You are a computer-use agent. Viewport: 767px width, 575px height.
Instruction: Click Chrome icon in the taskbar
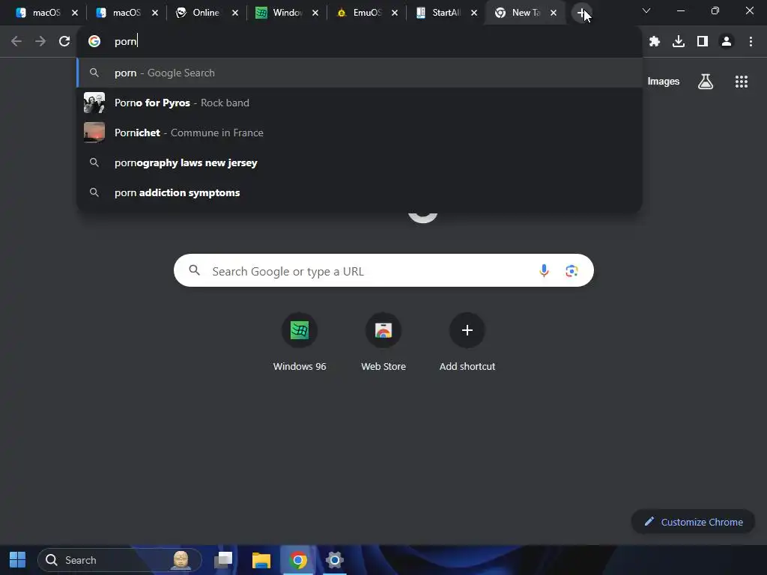pos(298,560)
